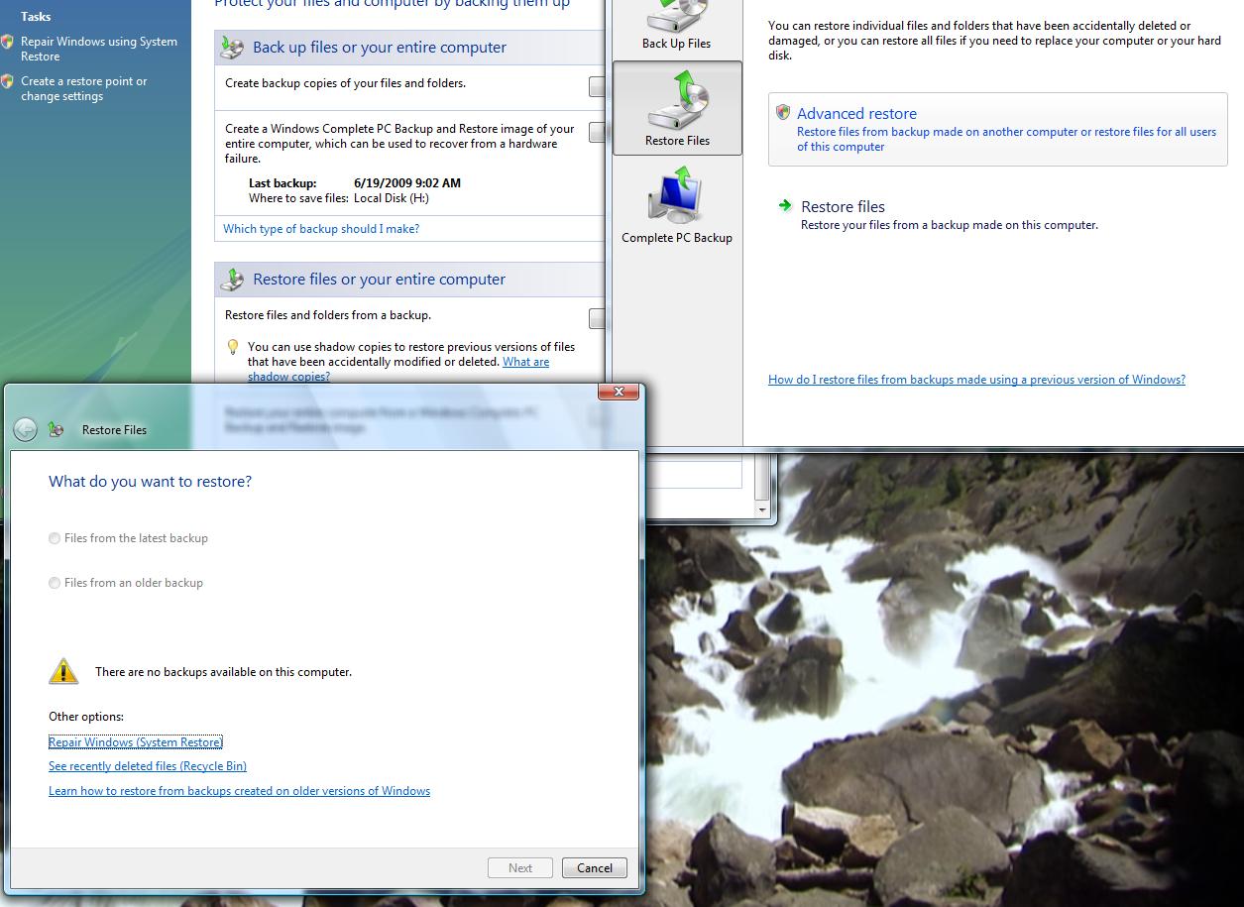Click the Back up files button in Backup Center
The image size is (1244, 907).
click(x=597, y=87)
